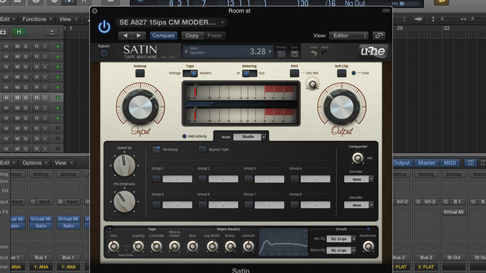The height and width of the screenshot is (273, 486).
Task: Click the Pre-Emphasis knob
Action: (x=124, y=202)
